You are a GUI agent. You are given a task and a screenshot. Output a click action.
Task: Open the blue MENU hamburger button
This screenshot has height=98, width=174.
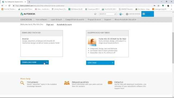pyautogui.click(x=147, y=14)
